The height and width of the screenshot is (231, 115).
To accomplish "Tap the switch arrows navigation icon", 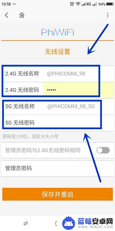I will [x=26, y=224].
